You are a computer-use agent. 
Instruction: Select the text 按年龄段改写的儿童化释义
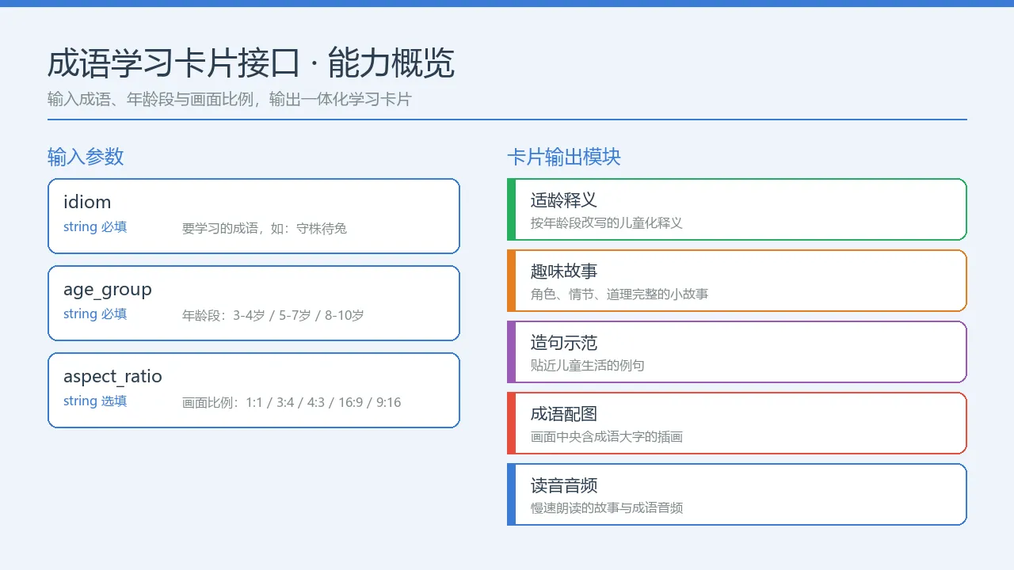point(607,223)
